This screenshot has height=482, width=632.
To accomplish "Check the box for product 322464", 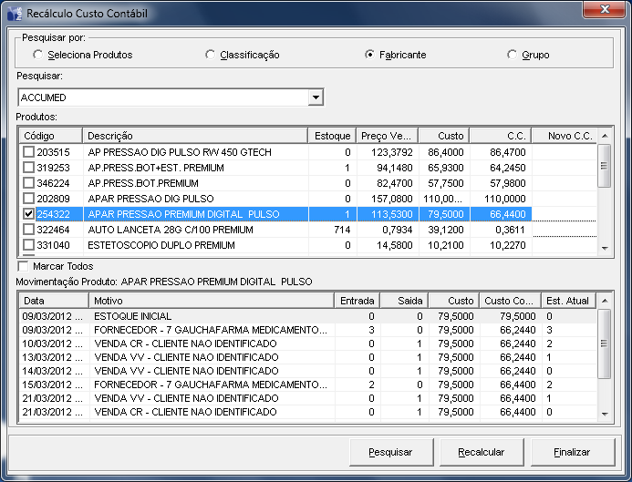I will (28, 229).
